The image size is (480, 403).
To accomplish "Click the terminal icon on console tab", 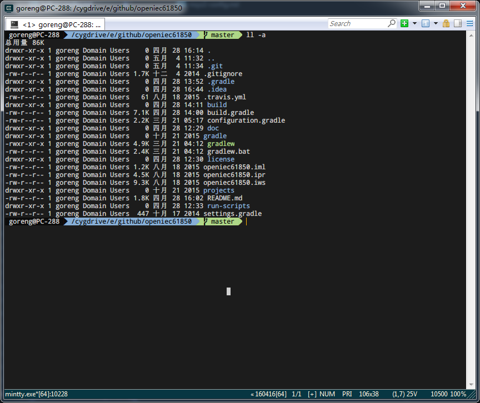I will tap(14, 24).
